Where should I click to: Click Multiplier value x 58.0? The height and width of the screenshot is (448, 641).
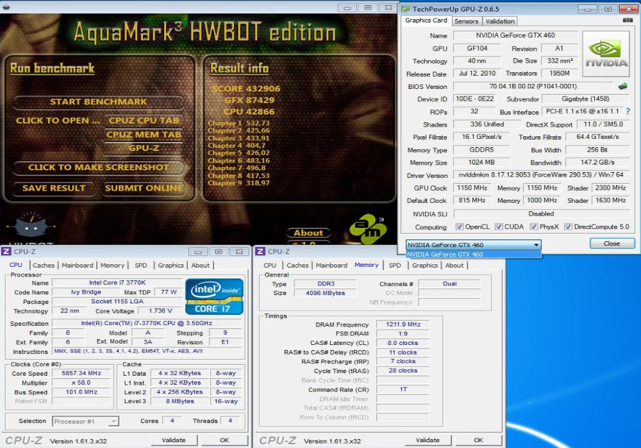coord(81,383)
